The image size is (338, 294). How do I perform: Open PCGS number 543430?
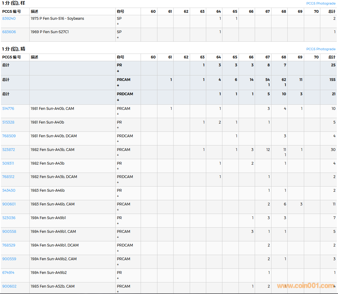(9, 191)
